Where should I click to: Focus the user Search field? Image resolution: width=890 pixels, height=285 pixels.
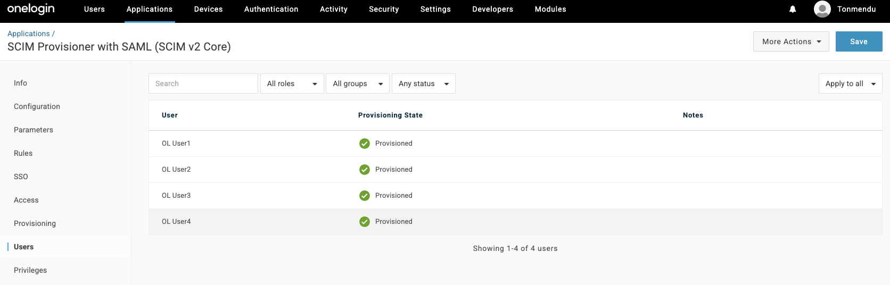click(203, 83)
